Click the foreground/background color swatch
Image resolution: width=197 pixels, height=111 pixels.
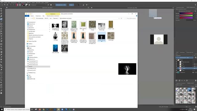[23, 5]
